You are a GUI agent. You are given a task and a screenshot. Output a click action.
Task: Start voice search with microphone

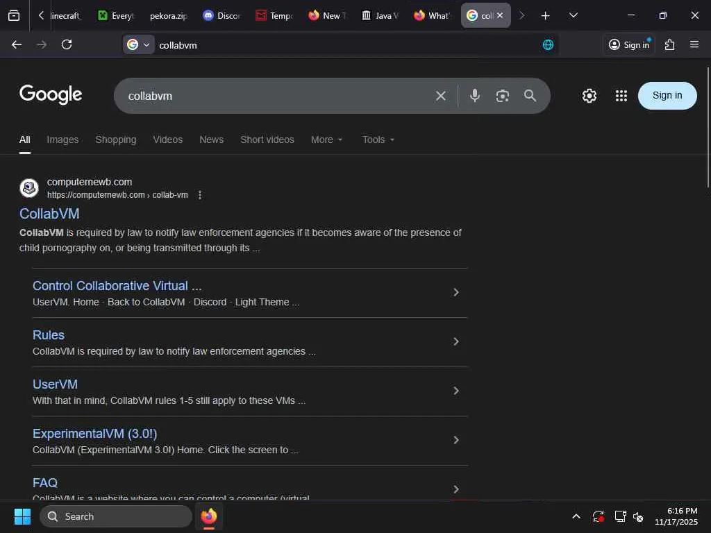pyautogui.click(x=475, y=95)
